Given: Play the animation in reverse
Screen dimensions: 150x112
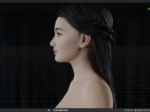Looking at the screenshot, I should pyautogui.click(x=59, y=110).
